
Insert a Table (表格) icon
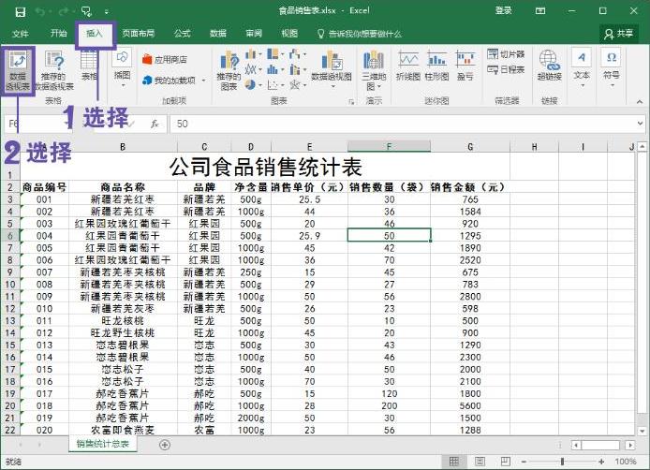pyautogui.click(x=89, y=66)
